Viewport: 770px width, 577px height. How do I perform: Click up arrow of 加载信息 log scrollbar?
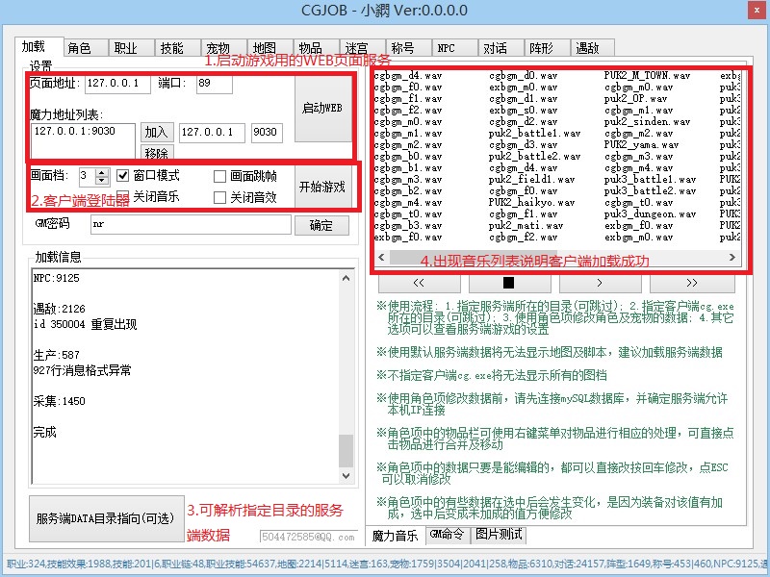click(x=346, y=276)
